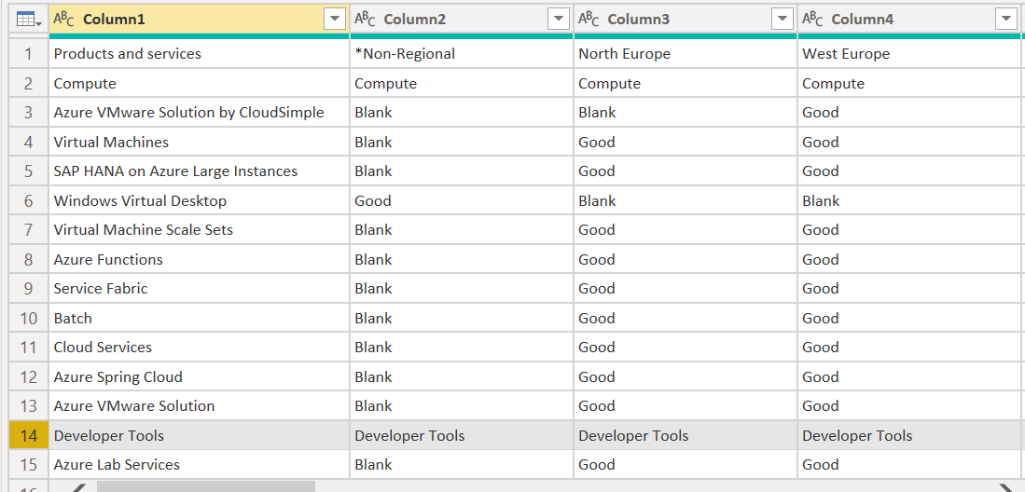Select the Column1 header
This screenshot has width=1025, height=492.
pos(200,20)
